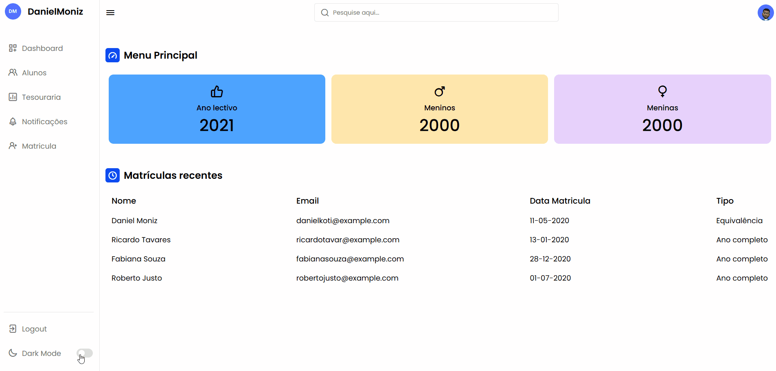Click email fabianasouza@example.com
The height and width of the screenshot is (371, 776).
(350, 259)
